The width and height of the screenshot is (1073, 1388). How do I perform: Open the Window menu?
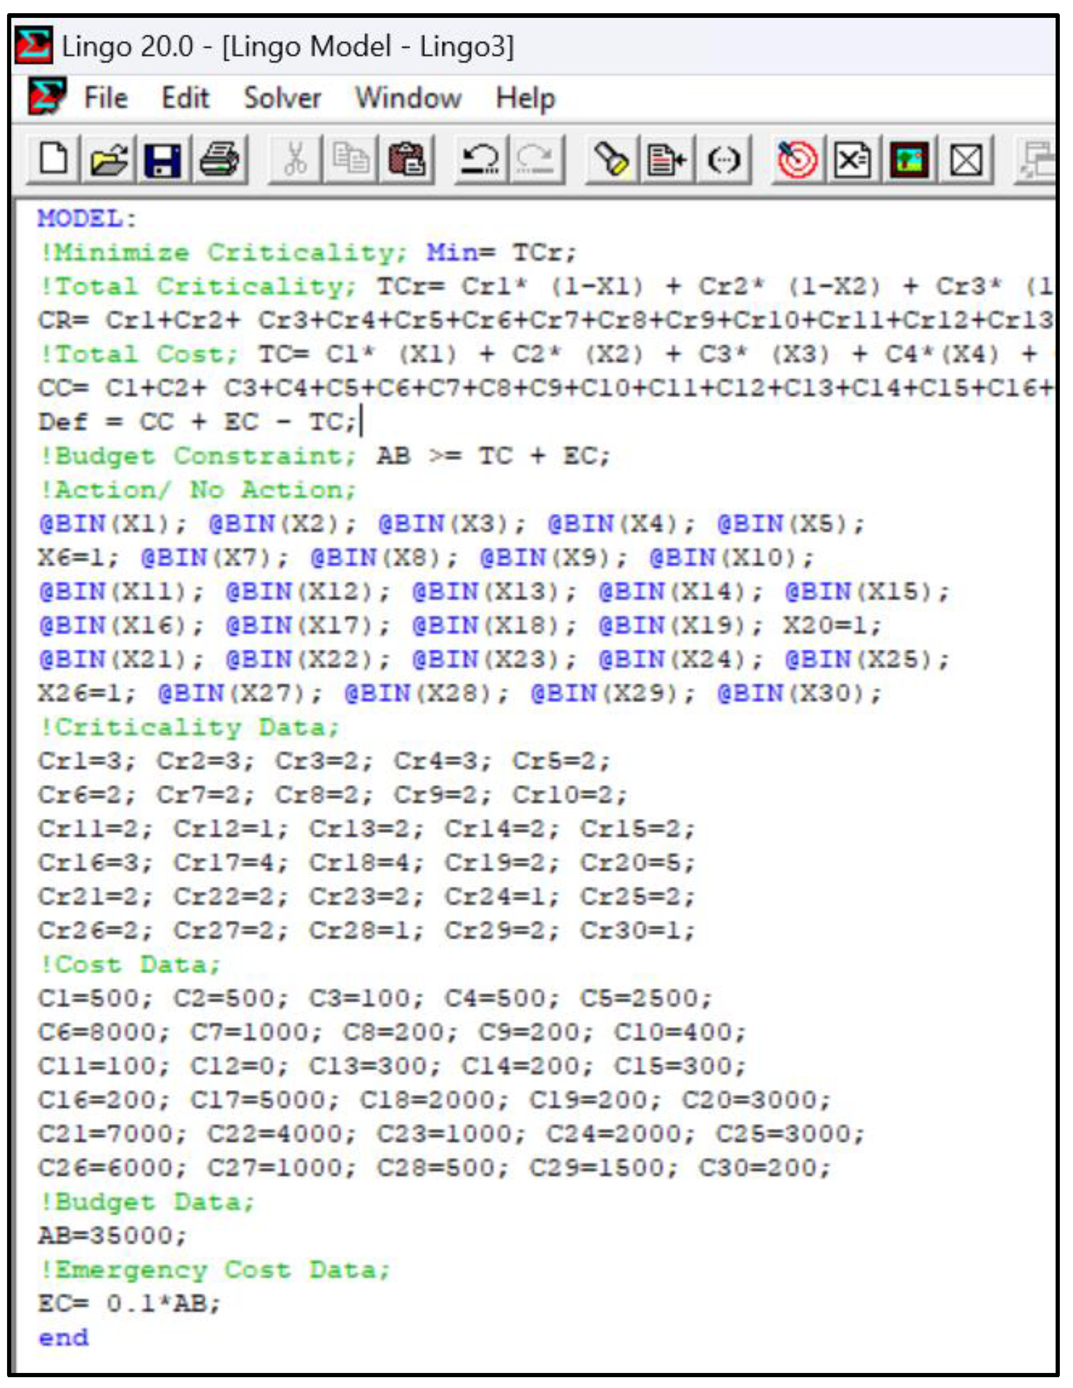(x=408, y=99)
